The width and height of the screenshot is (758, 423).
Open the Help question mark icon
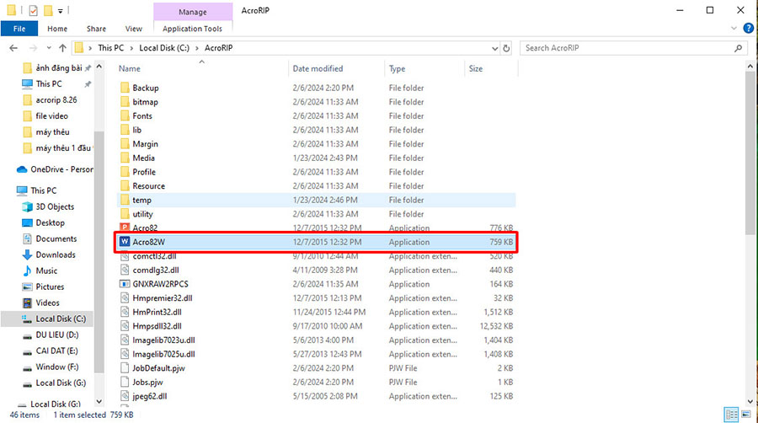coord(749,29)
